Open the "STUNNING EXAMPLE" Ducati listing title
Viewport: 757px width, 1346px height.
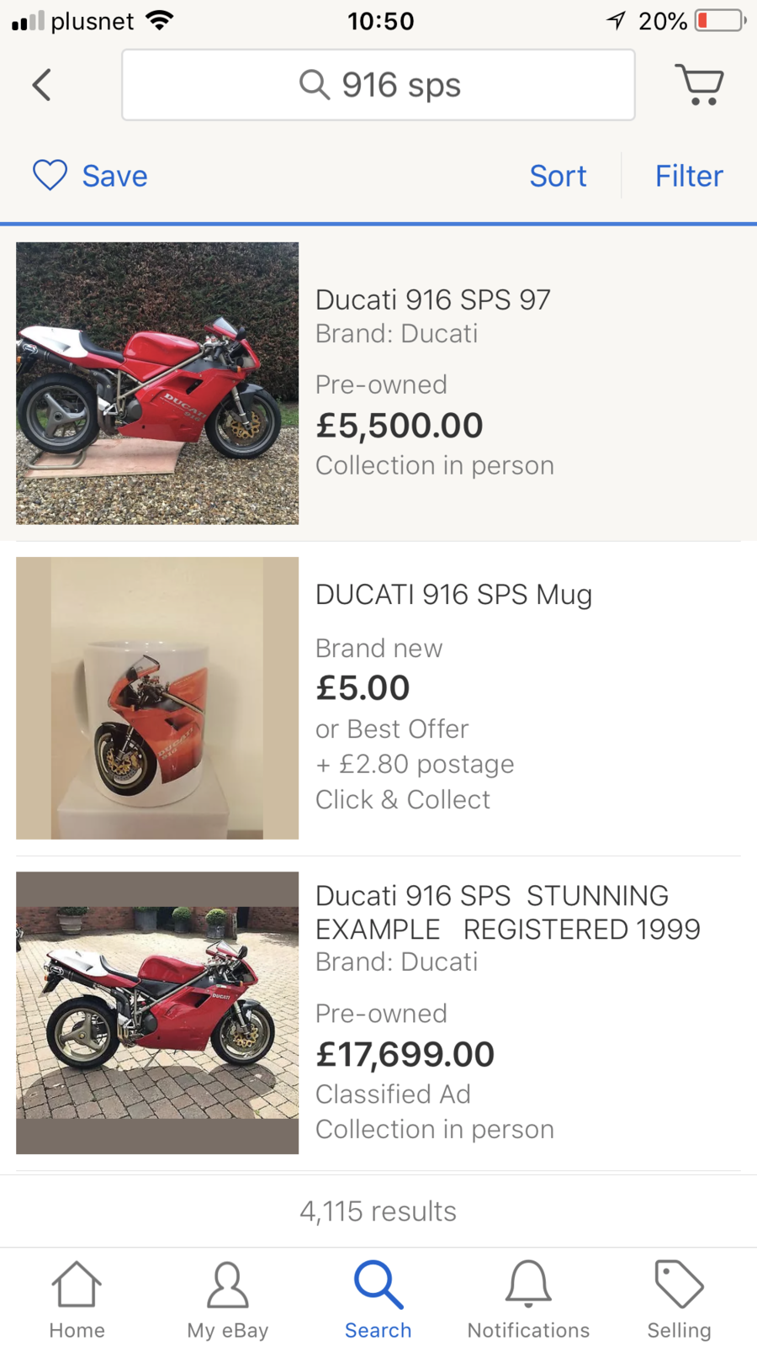coord(507,912)
